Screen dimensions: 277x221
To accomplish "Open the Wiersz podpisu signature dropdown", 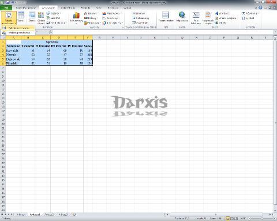I will [227, 18].
